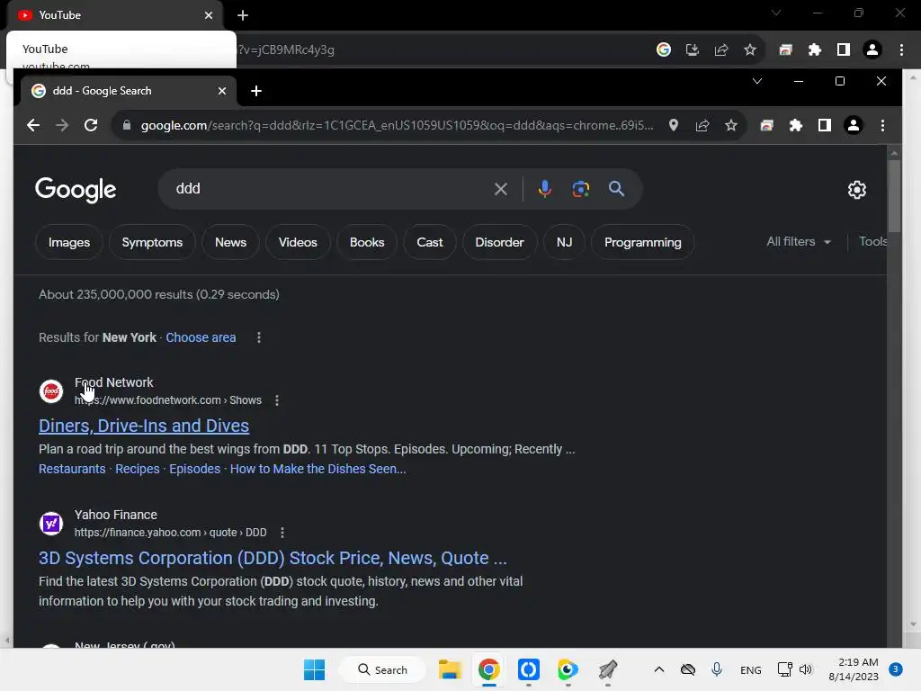Filter results by Books
Image resolution: width=921 pixels, height=691 pixels.
pos(367,242)
